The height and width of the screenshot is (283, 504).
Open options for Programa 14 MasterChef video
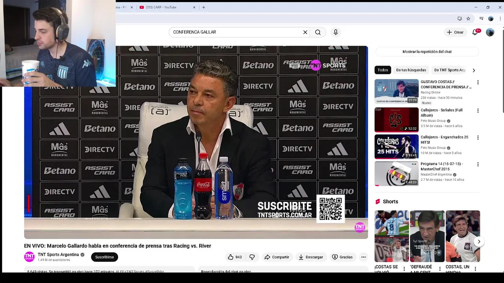pos(478,164)
